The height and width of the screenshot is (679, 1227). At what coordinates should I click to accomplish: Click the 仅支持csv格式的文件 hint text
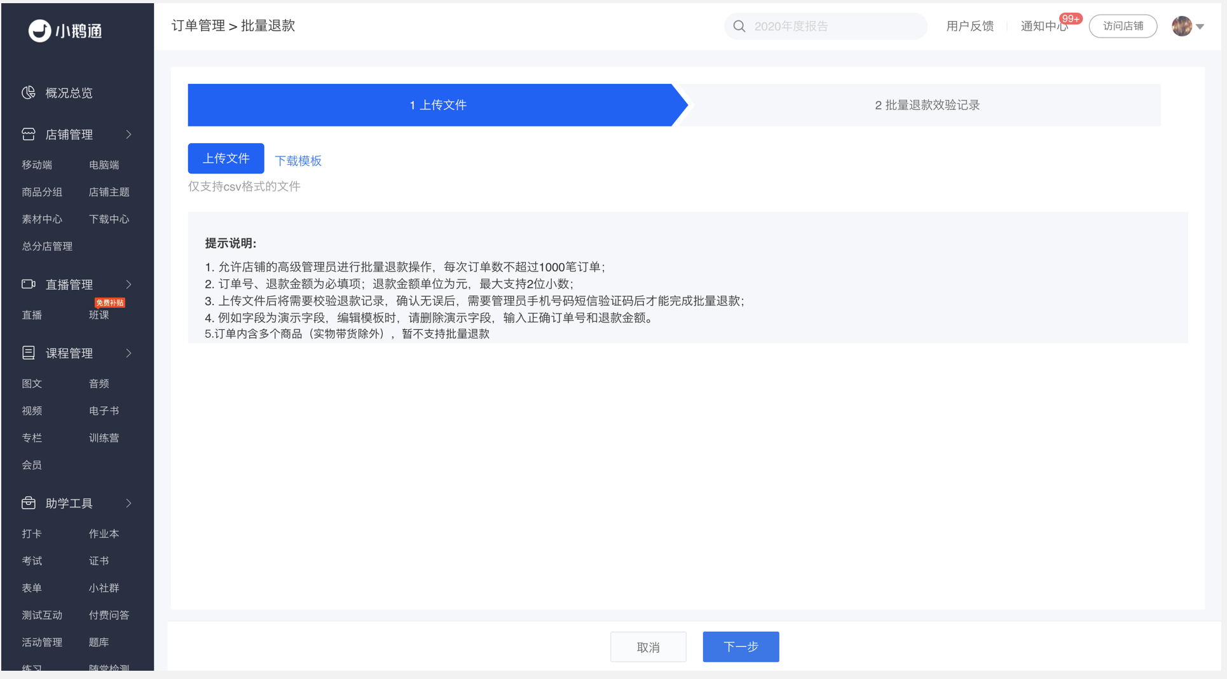click(244, 186)
